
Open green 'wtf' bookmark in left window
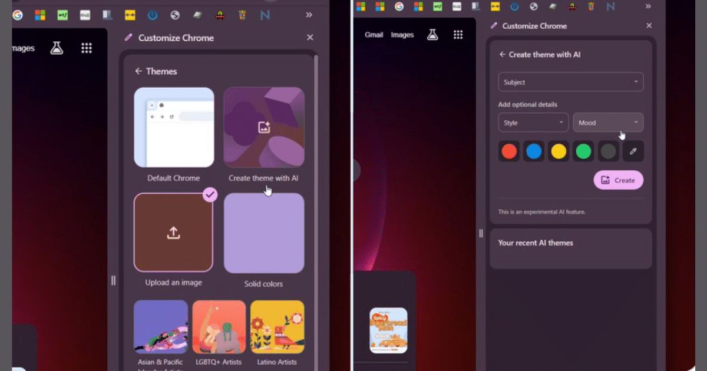[x=62, y=15]
